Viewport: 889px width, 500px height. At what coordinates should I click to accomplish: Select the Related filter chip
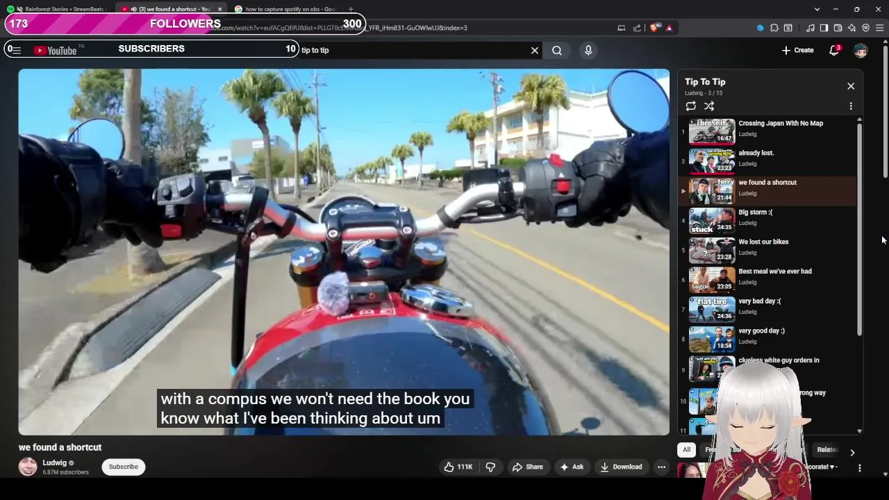click(826, 450)
